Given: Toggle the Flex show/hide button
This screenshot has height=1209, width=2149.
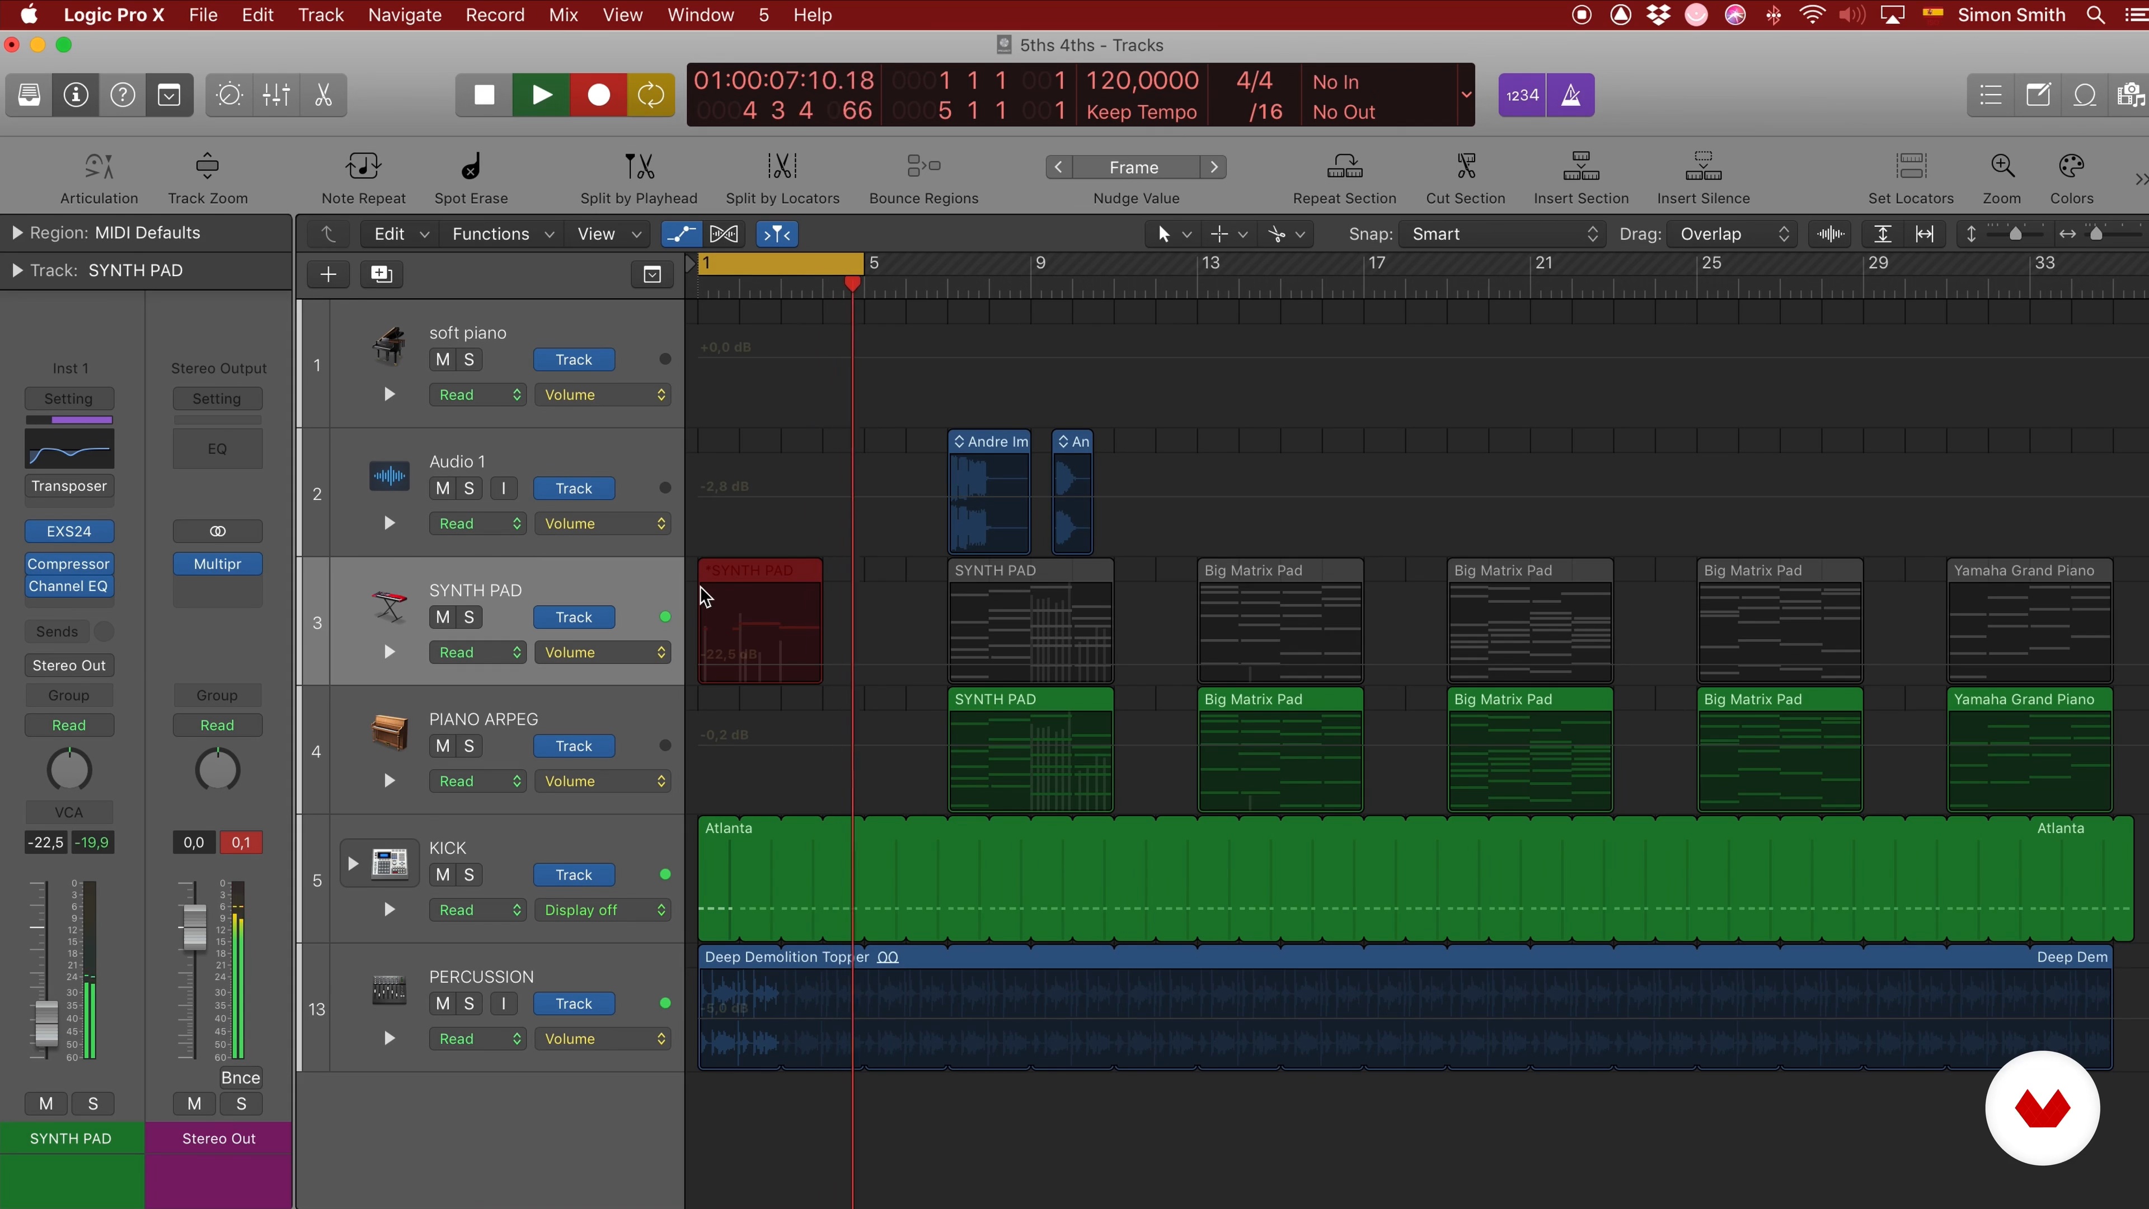Looking at the screenshot, I should [x=723, y=235].
